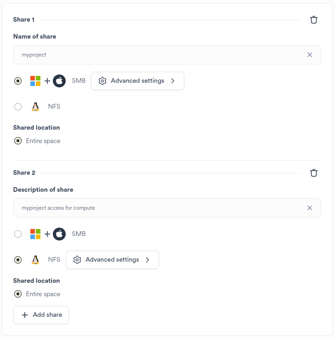Click the Apple logo in Share 2
The image size is (335, 338).
(x=59, y=234)
